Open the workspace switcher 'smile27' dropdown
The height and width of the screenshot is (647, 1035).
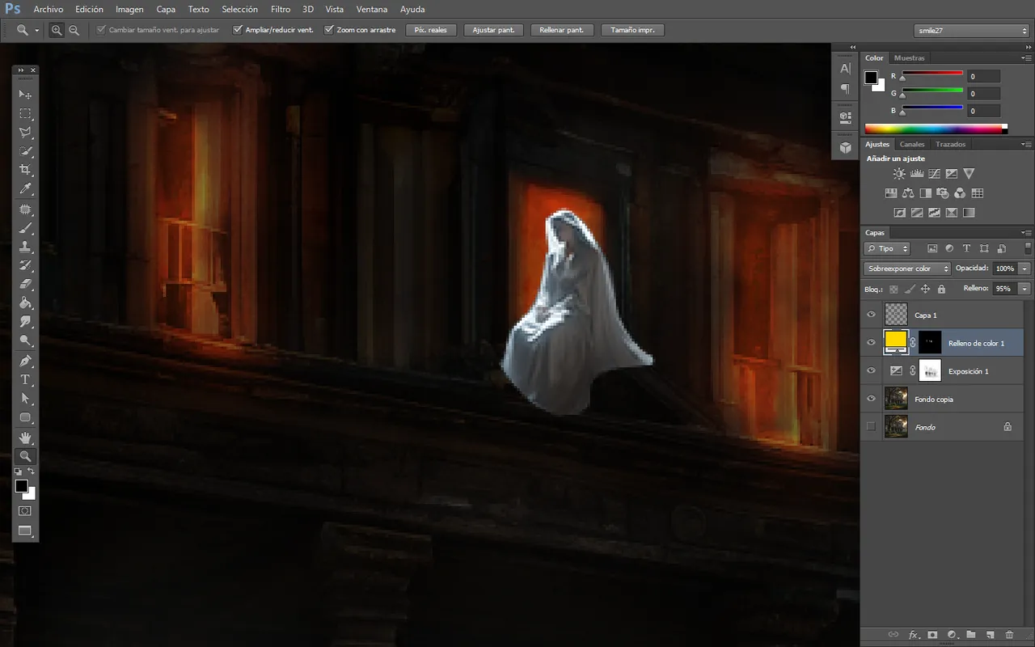tap(971, 30)
